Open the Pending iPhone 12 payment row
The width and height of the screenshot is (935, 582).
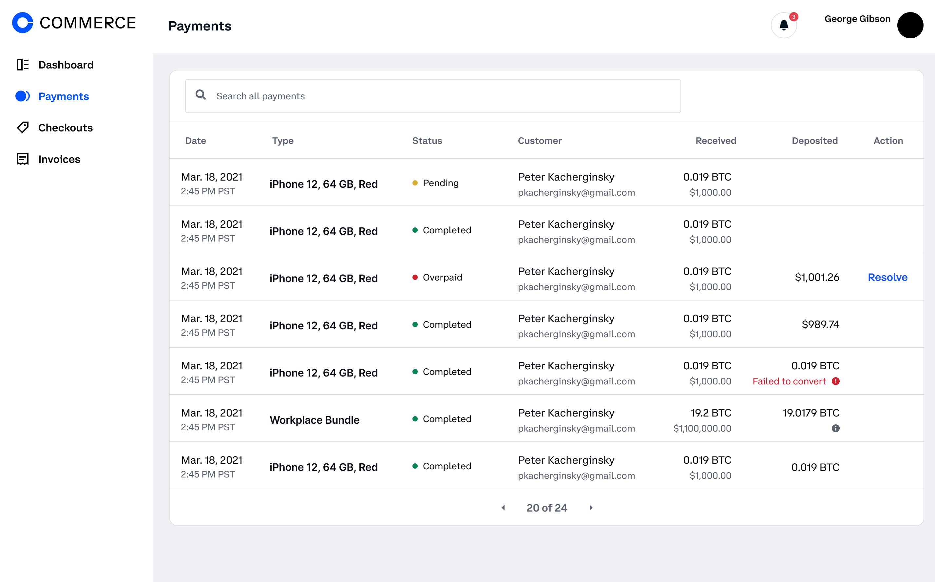(x=323, y=184)
